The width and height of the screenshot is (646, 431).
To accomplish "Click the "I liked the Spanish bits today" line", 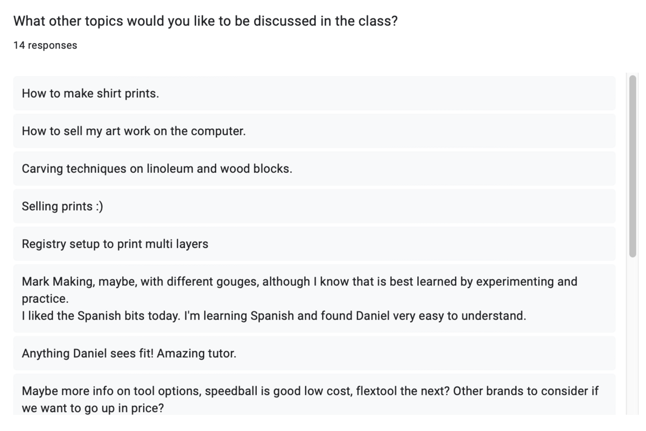I will [273, 316].
